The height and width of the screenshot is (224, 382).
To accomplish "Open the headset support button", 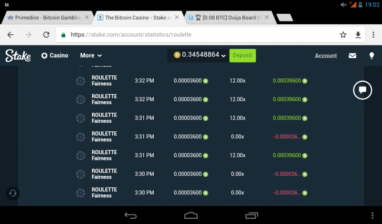I will coord(13,193).
